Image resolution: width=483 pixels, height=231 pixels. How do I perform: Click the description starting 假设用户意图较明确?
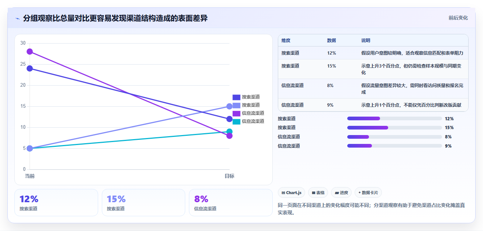(412, 53)
